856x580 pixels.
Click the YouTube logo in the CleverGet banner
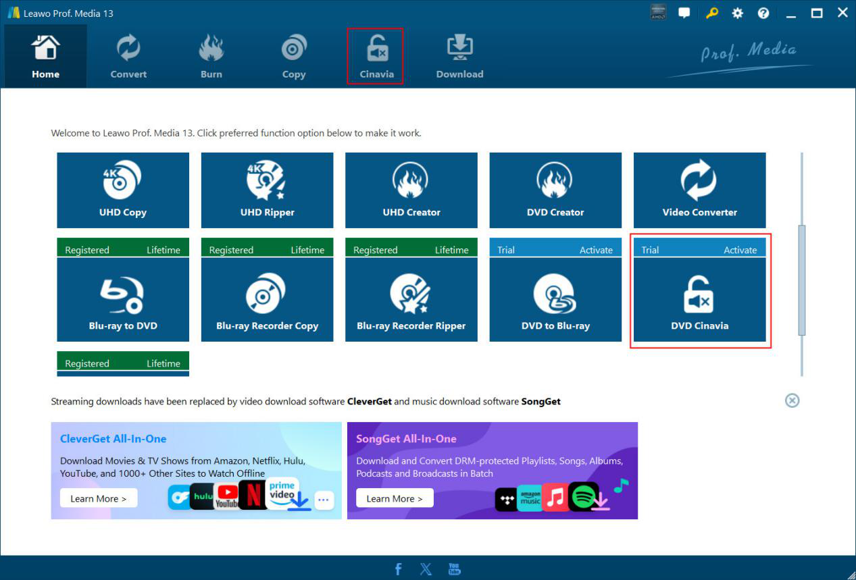tap(227, 496)
